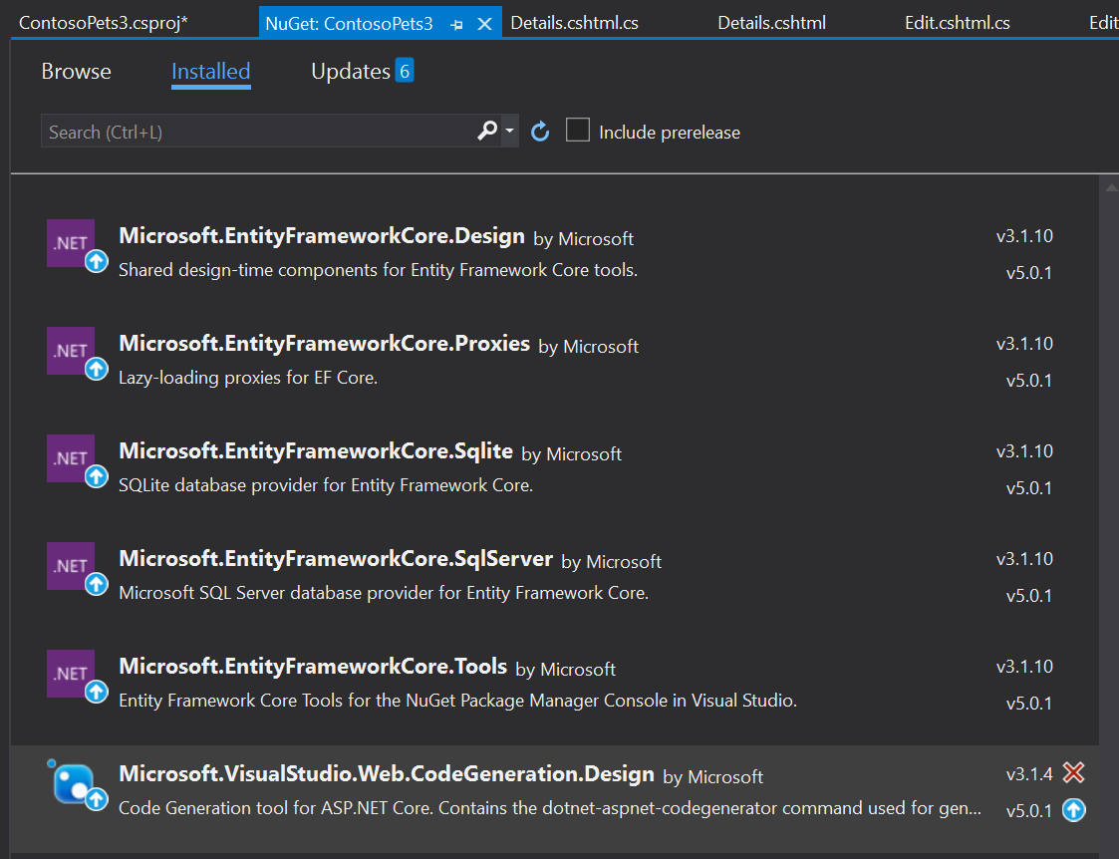Screen dimensions: 1119x859
Task: Click 'Code Generation tool for ASP.NET Core' description
Action: (x=550, y=809)
